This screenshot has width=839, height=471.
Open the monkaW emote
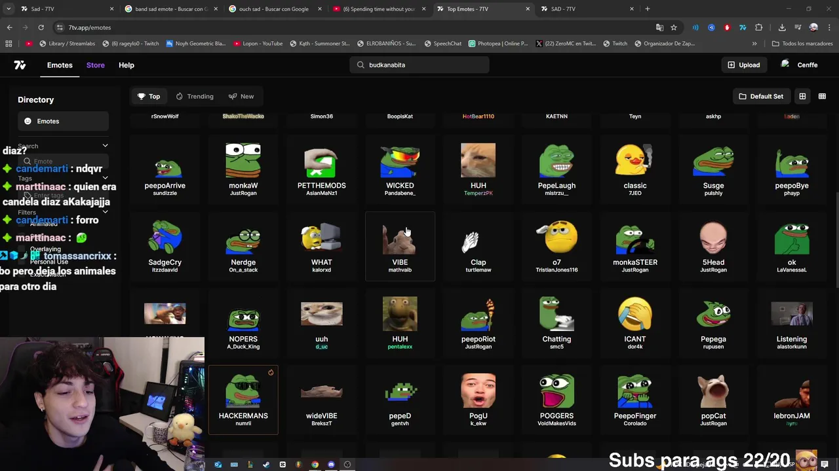(x=243, y=170)
